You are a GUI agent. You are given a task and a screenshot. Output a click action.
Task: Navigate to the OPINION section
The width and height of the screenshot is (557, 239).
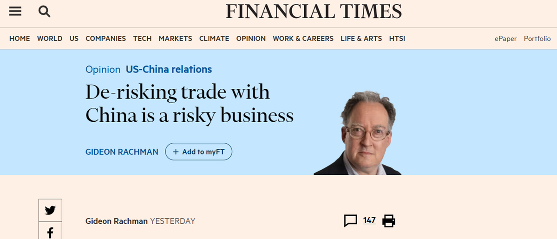pos(251,39)
